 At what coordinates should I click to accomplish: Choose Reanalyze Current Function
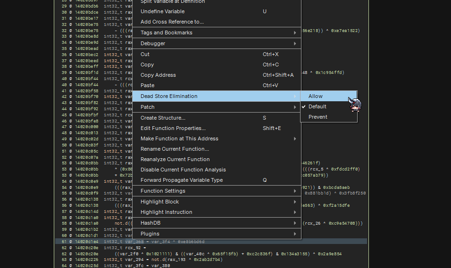tap(175, 159)
